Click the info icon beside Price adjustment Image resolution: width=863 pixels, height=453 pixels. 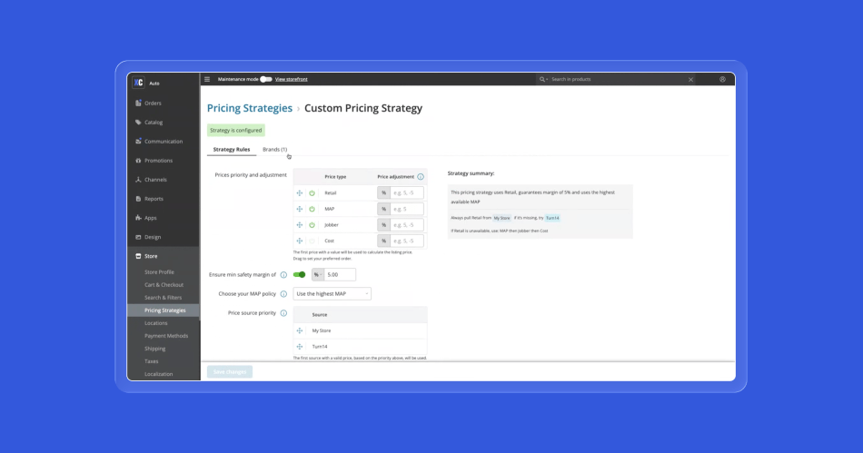(x=421, y=177)
